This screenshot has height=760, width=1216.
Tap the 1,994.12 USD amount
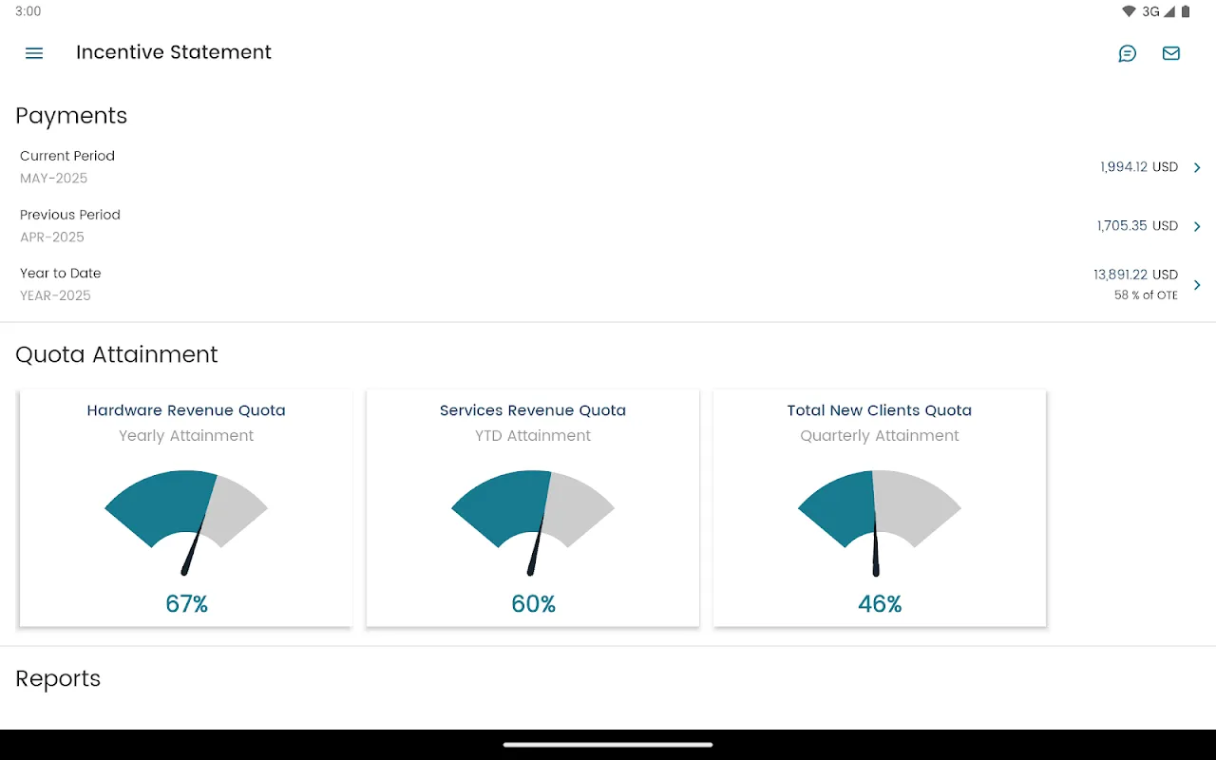[x=1139, y=167]
